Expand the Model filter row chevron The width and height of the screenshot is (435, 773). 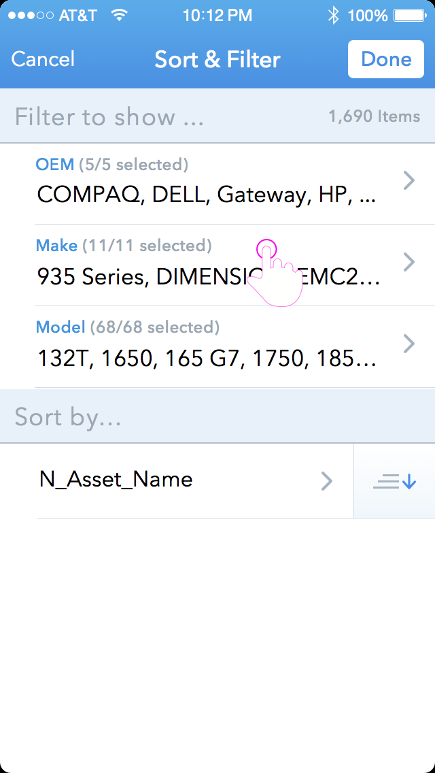[x=408, y=344]
